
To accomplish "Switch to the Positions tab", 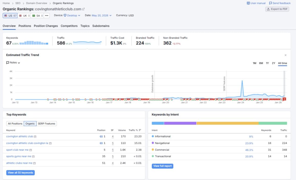I will click(25, 26).
